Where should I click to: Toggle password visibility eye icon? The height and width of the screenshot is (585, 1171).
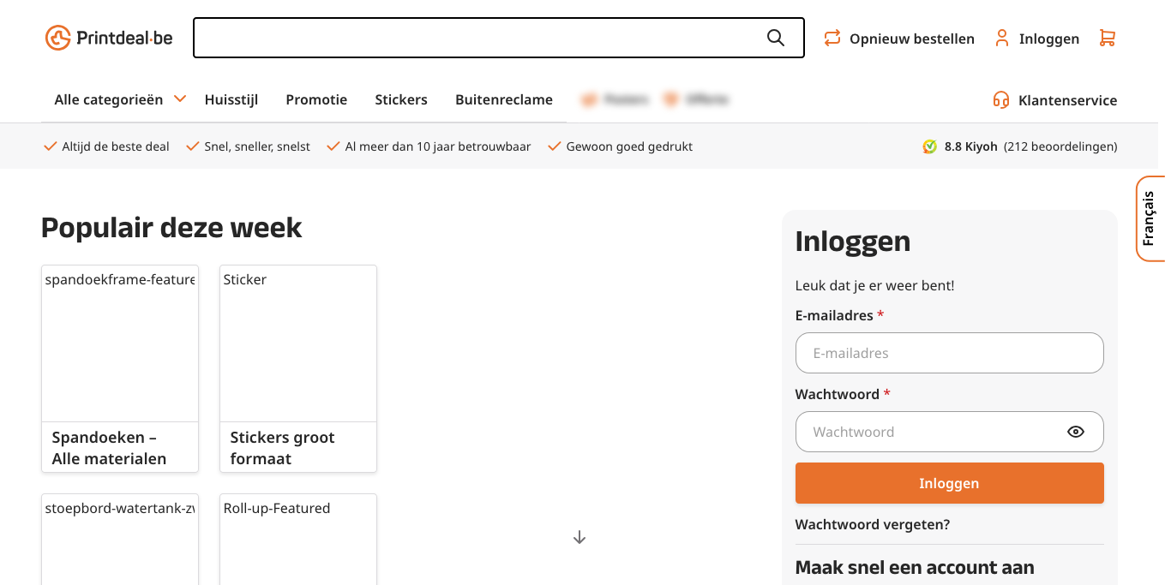coord(1075,432)
